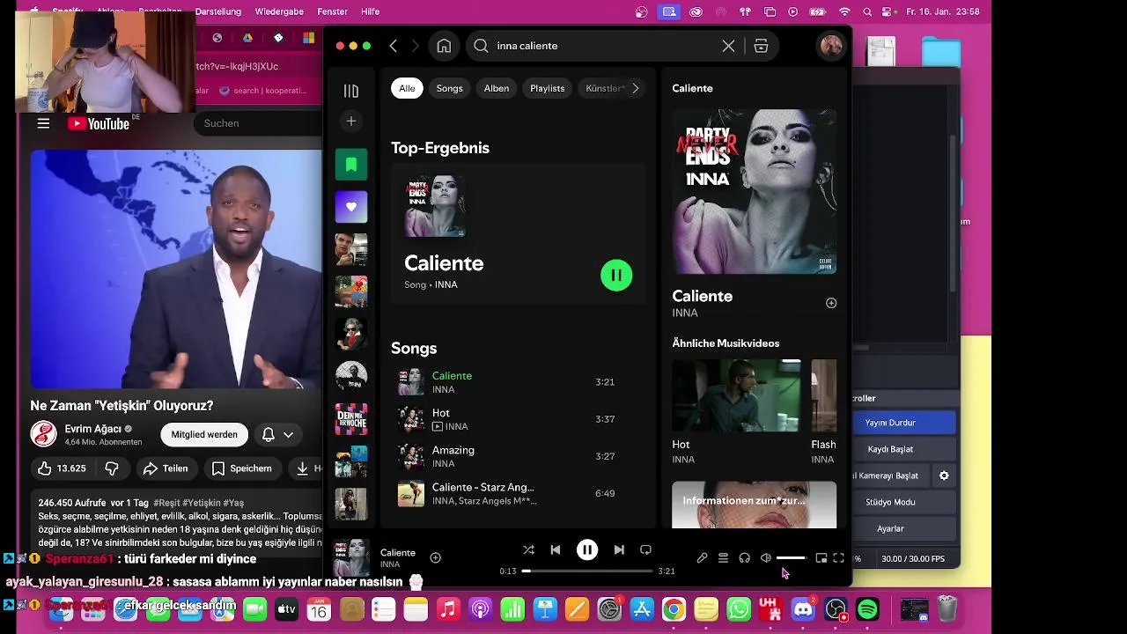This screenshot has width=1127, height=634.
Task: Open Spotify Home via the house icon
Action: [444, 46]
